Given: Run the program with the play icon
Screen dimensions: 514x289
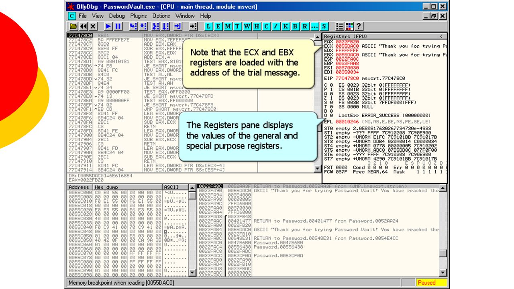Looking at the screenshot, I should click(108, 26).
